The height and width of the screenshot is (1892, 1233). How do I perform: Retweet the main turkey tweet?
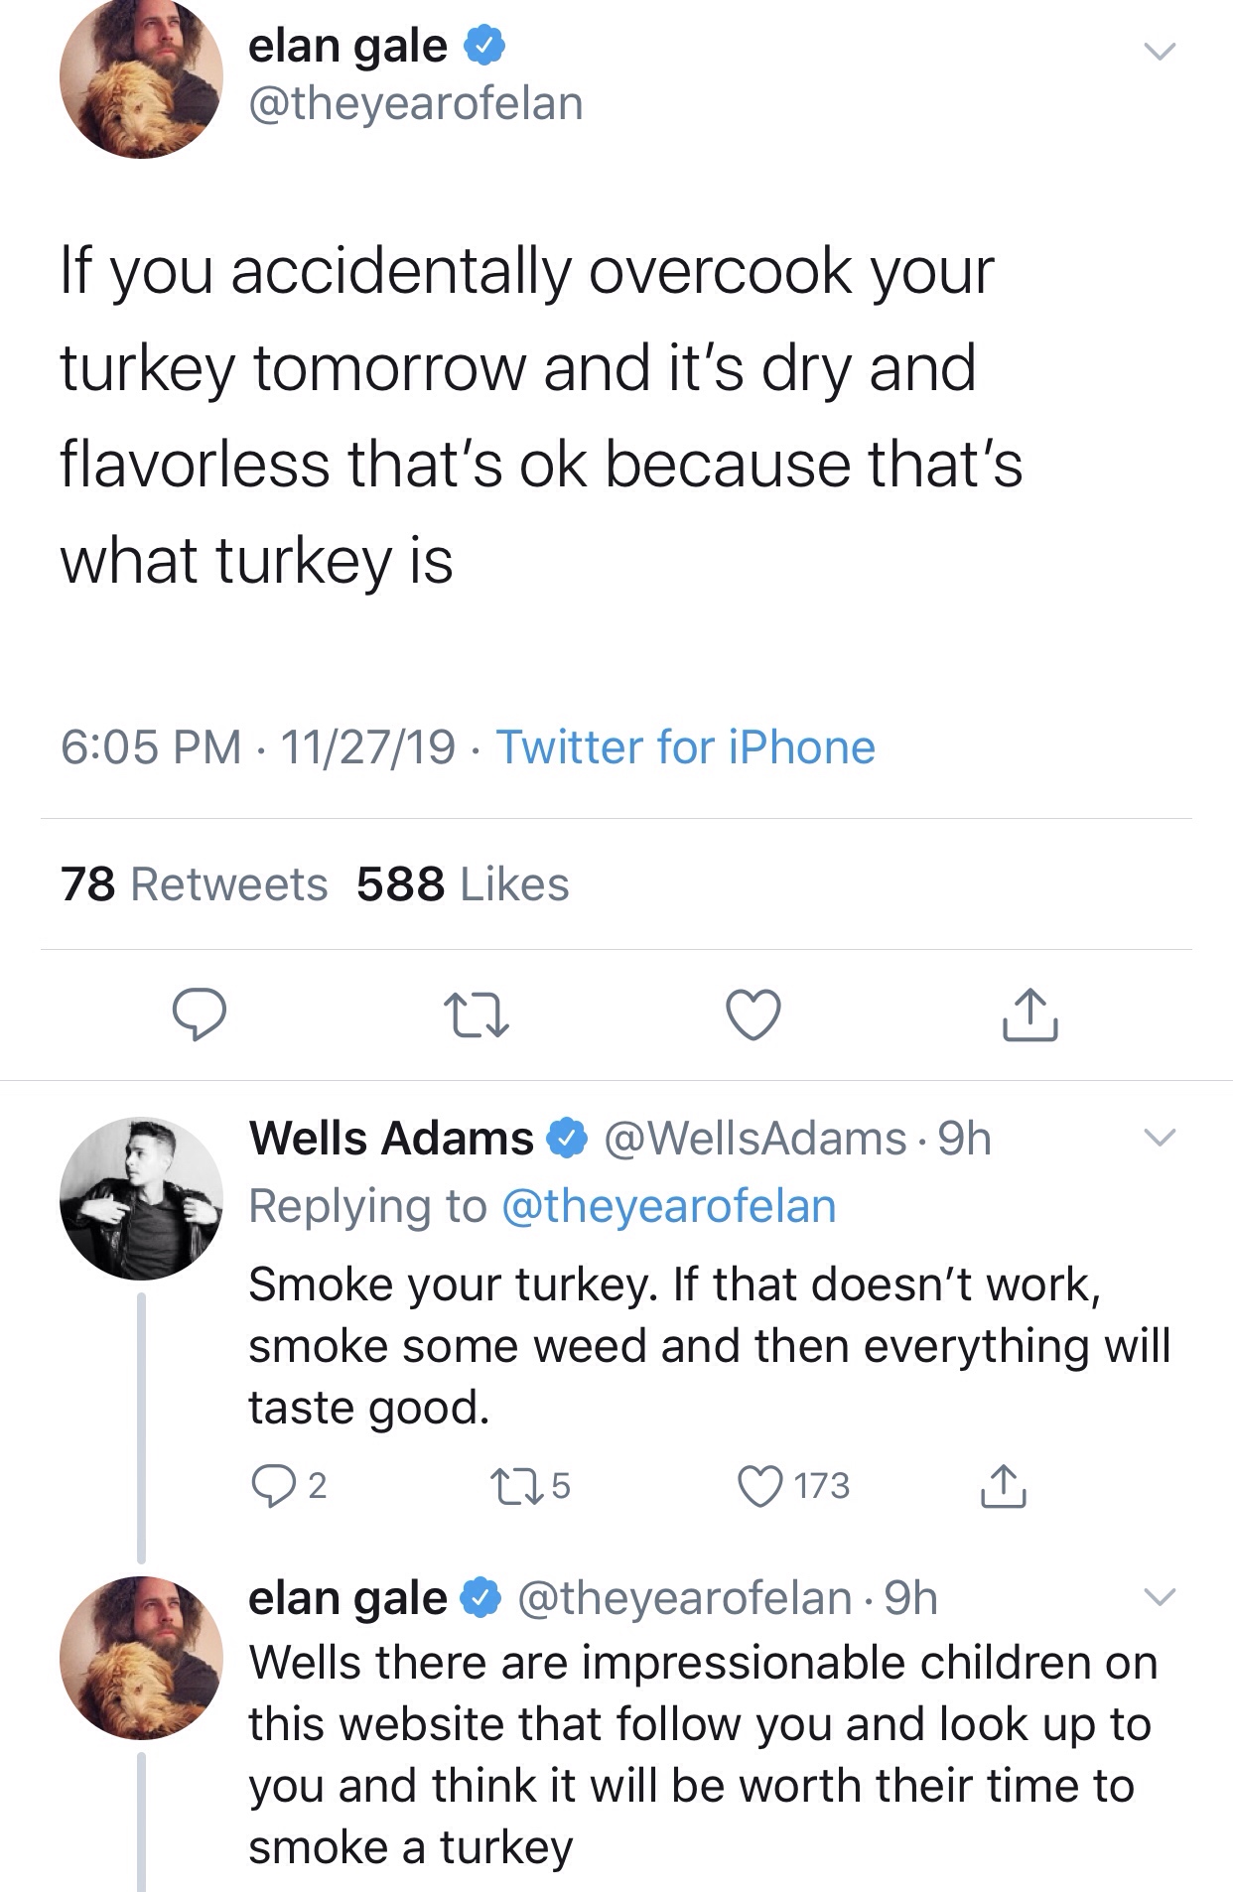pyautogui.click(x=477, y=1014)
